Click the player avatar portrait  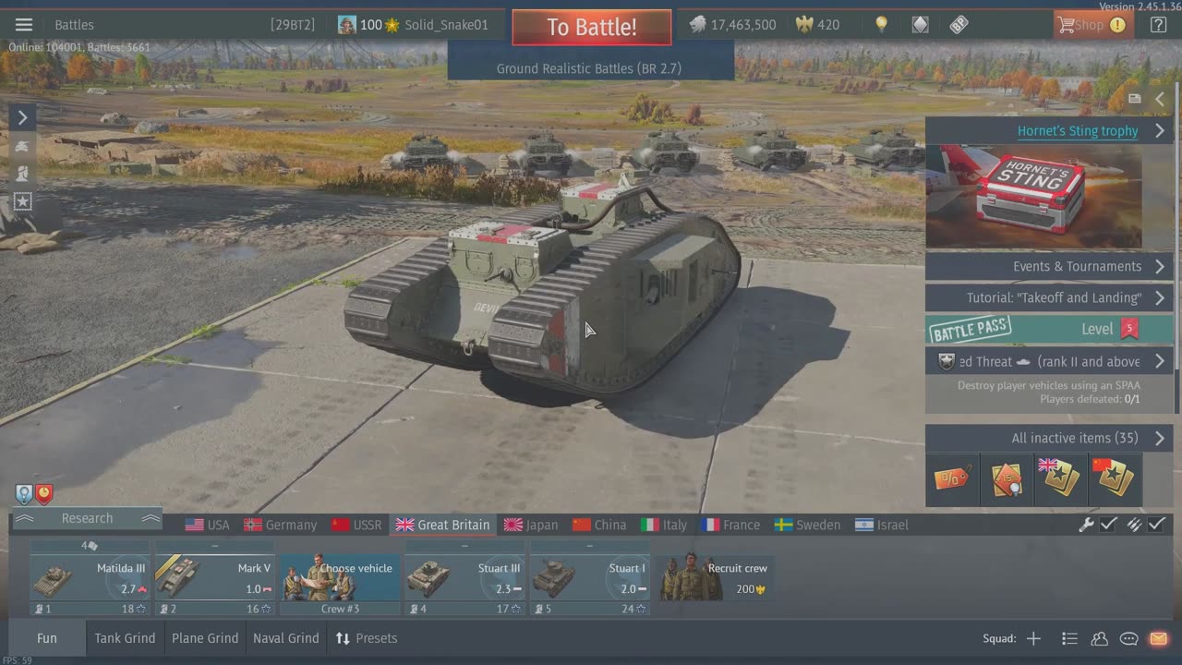[x=347, y=25]
